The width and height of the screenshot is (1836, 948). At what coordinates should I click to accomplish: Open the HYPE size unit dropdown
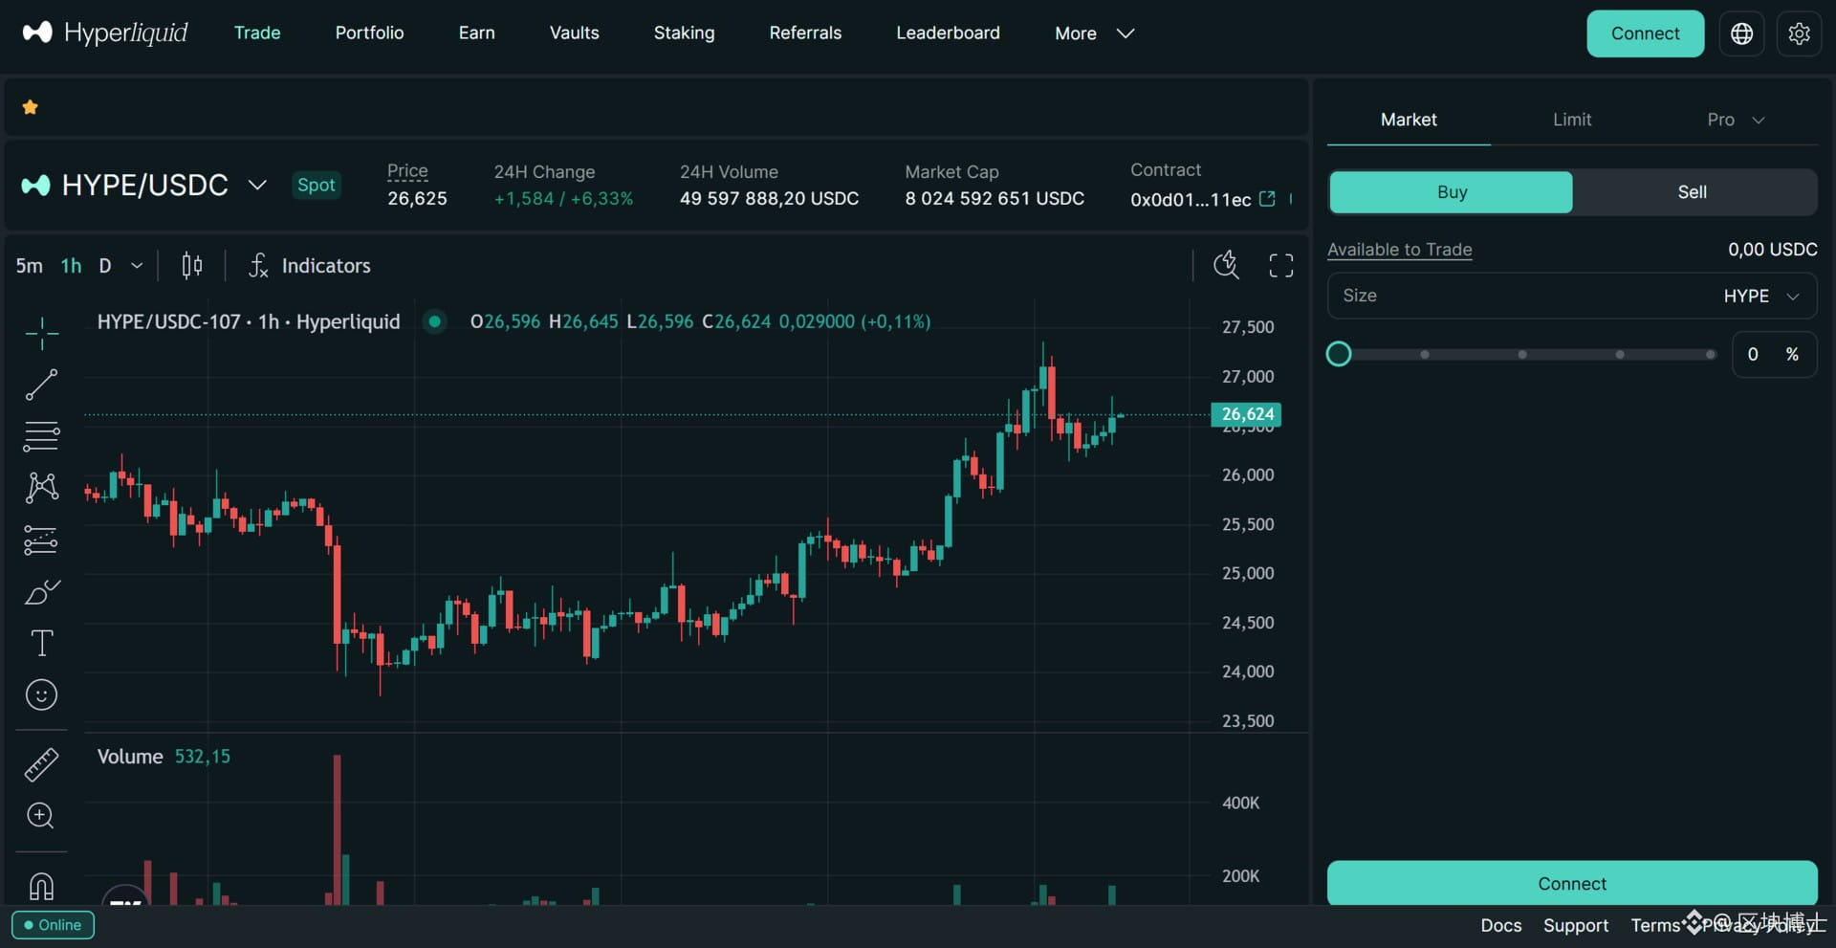1761,296
